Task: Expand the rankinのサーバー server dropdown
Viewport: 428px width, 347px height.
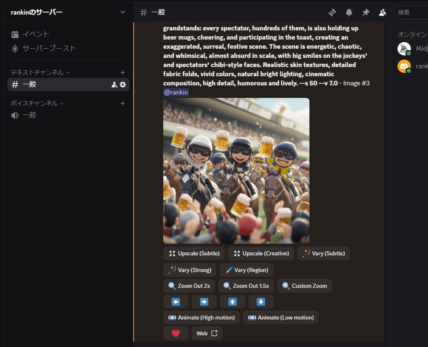Action: click(122, 12)
